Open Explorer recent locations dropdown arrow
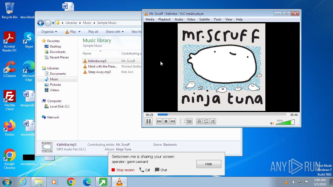Screen dimensions: 333x187 pos(53,23)
